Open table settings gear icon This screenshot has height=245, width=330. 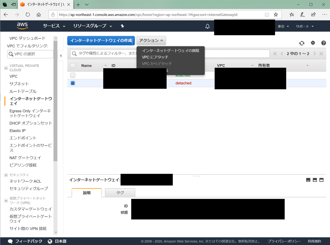tap(313, 43)
